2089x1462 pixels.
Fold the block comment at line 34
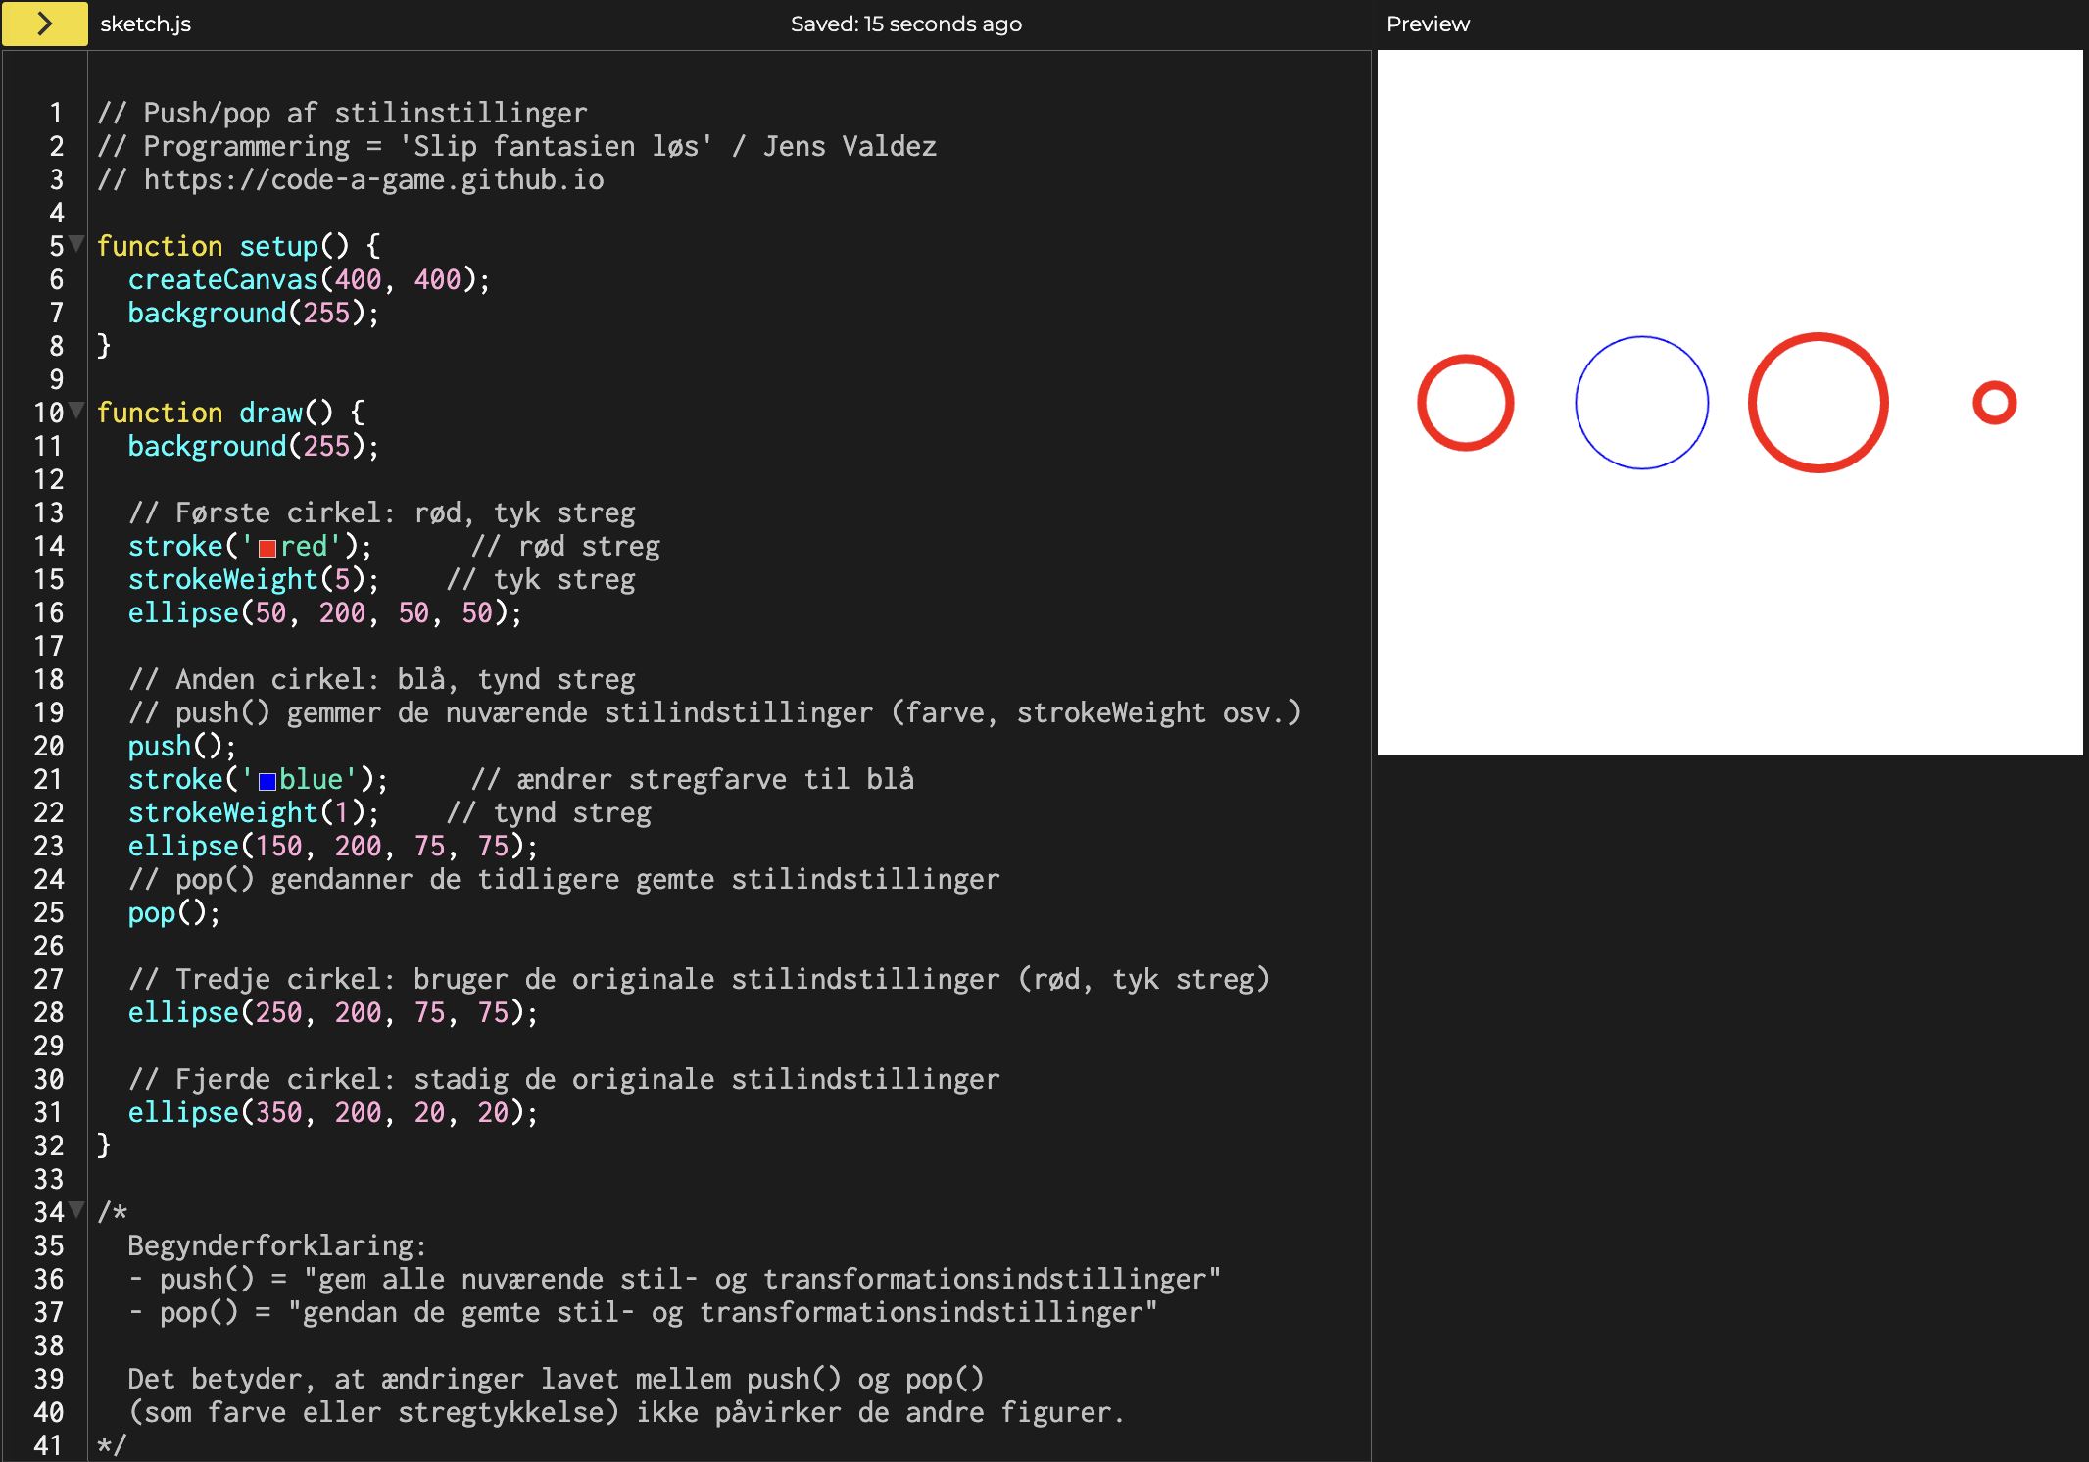76,1210
